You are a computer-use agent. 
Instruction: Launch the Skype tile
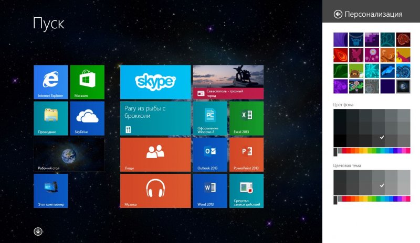tap(155, 82)
